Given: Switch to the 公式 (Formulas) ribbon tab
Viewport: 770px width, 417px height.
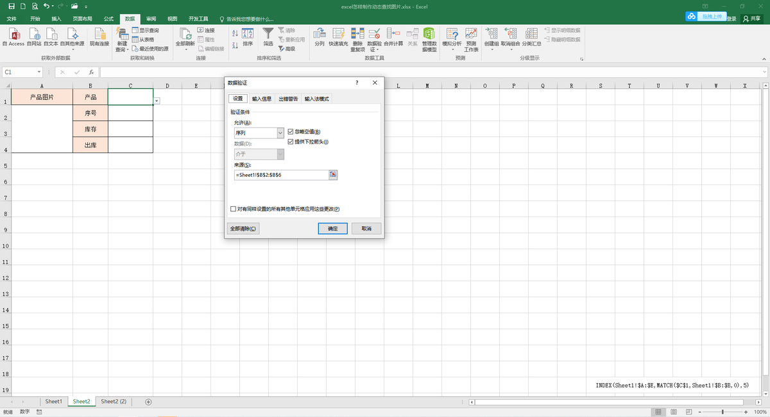Looking at the screenshot, I should tap(108, 19).
